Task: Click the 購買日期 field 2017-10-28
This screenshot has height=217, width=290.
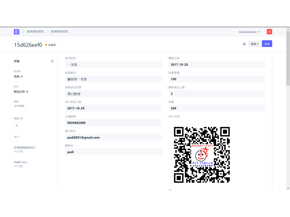Action: (x=217, y=65)
